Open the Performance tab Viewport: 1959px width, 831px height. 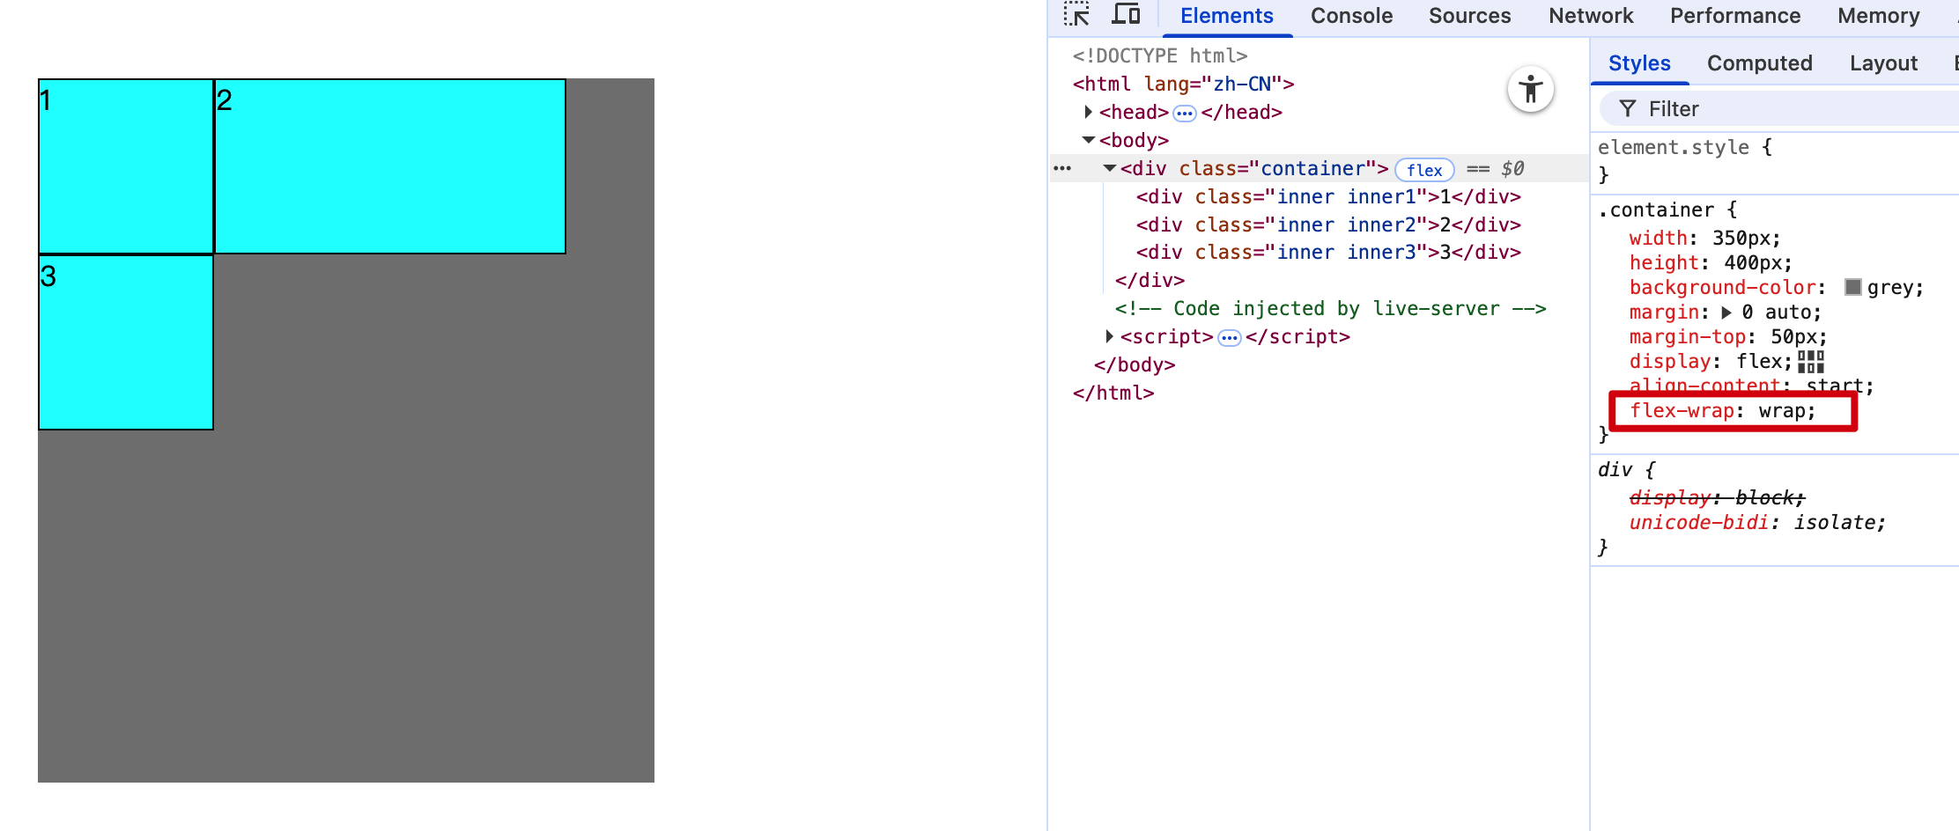pos(1735,16)
